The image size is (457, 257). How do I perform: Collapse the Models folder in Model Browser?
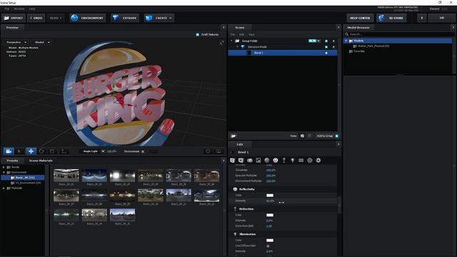pyautogui.click(x=346, y=41)
